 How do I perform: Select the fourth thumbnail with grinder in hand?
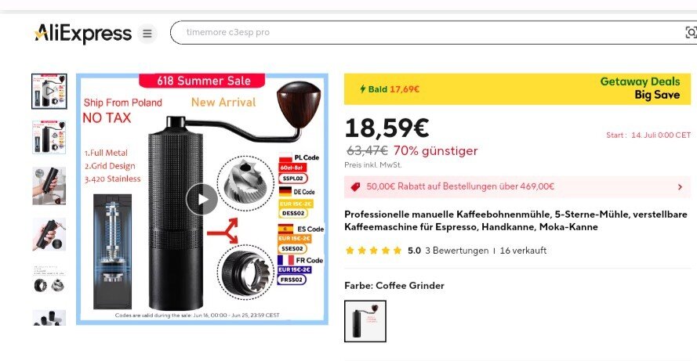(x=49, y=234)
